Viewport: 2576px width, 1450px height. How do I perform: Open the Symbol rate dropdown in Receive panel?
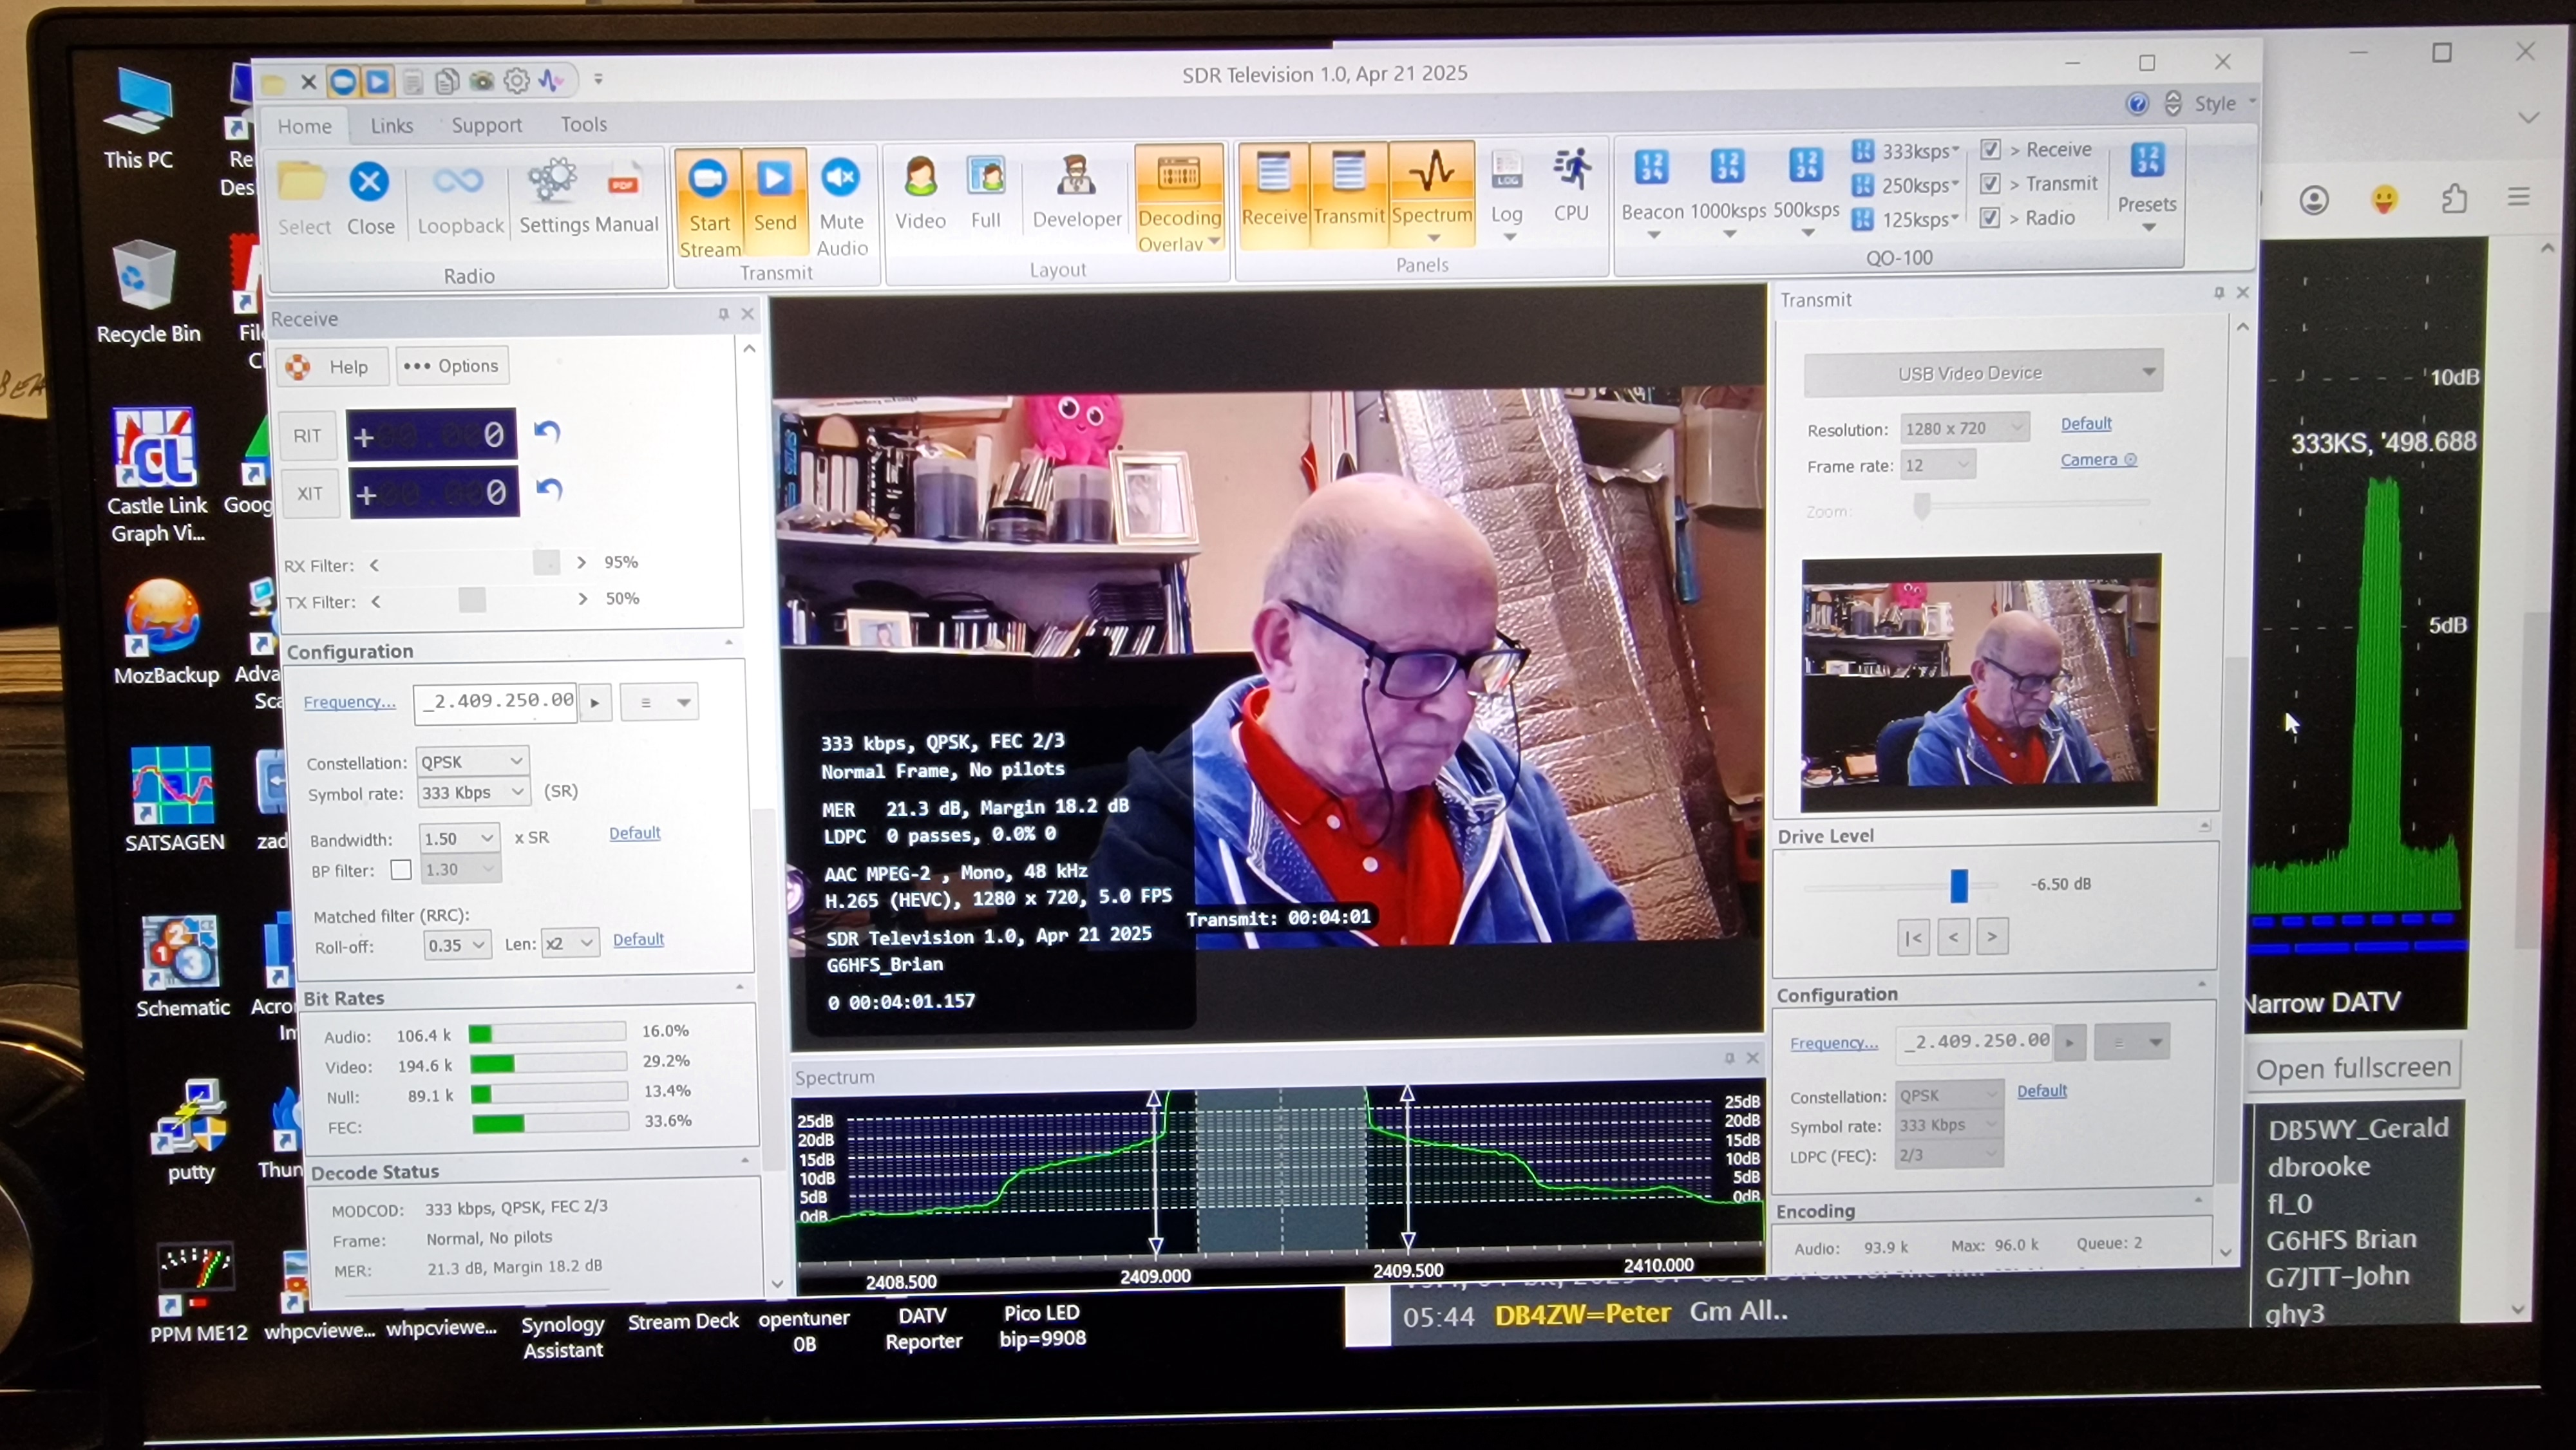coord(474,793)
